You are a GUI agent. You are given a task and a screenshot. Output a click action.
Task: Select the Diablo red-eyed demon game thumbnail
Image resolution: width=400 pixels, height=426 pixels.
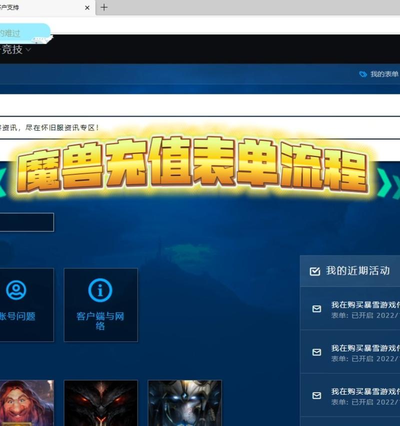(x=100, y=403)
